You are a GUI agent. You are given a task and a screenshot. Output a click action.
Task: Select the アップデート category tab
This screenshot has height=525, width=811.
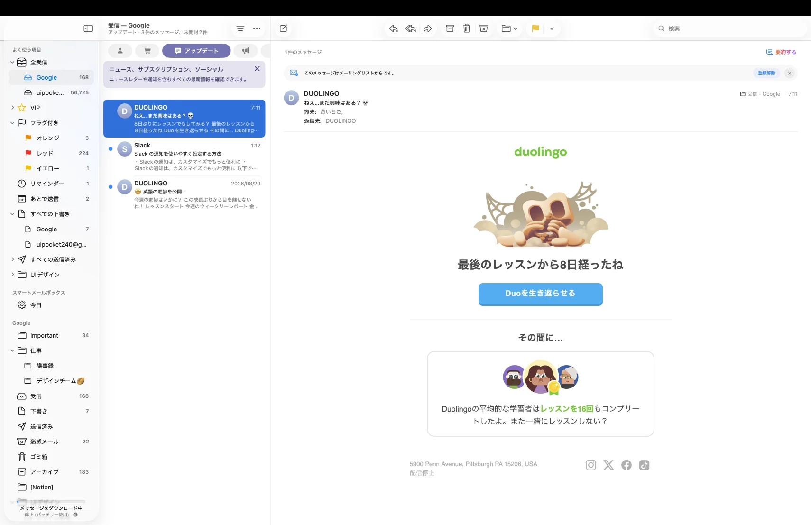(x=196, y=51)
